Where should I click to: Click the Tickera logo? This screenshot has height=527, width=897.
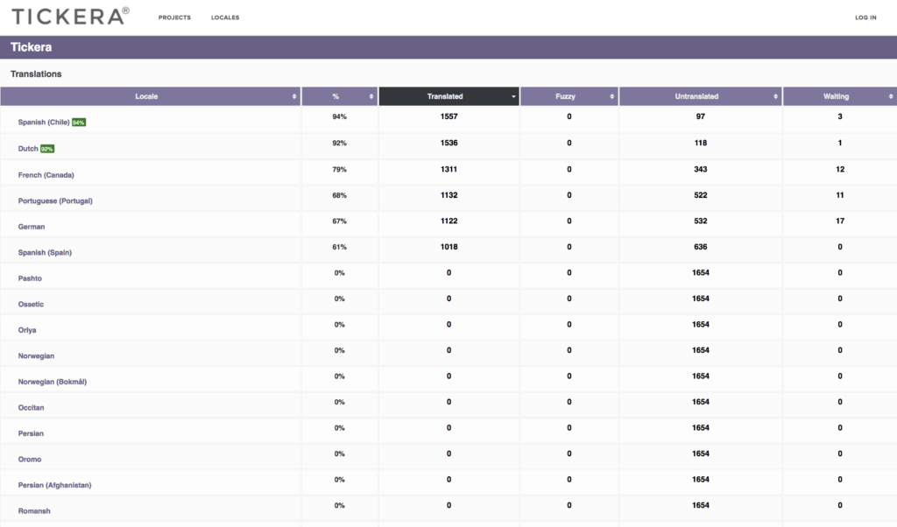coord(70,16)
